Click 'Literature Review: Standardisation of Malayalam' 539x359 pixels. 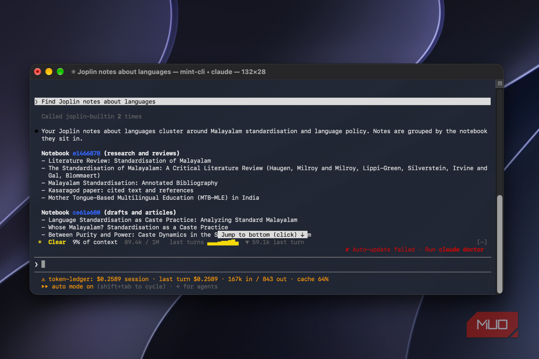point(130,161)
